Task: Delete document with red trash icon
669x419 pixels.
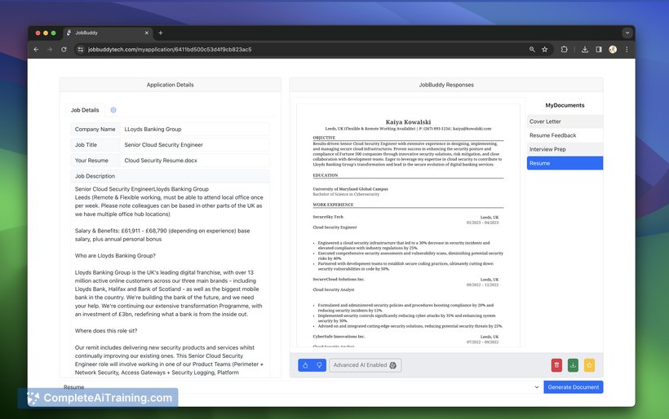Action: (x=556, y=365)
